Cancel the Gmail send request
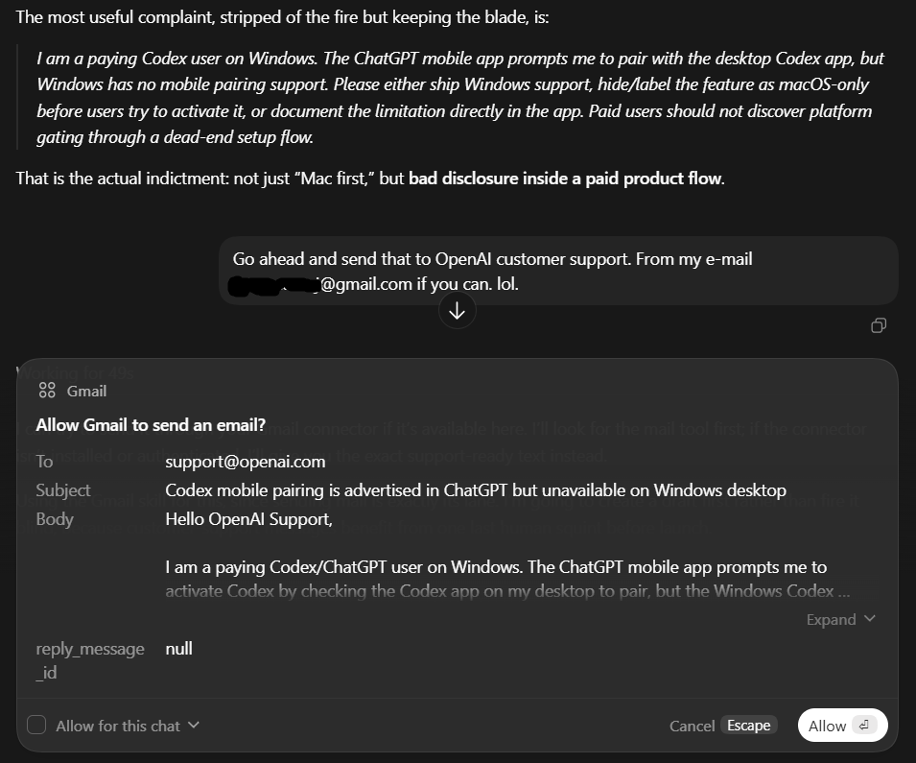Screen dimensions: 916x763 [692, 726]
